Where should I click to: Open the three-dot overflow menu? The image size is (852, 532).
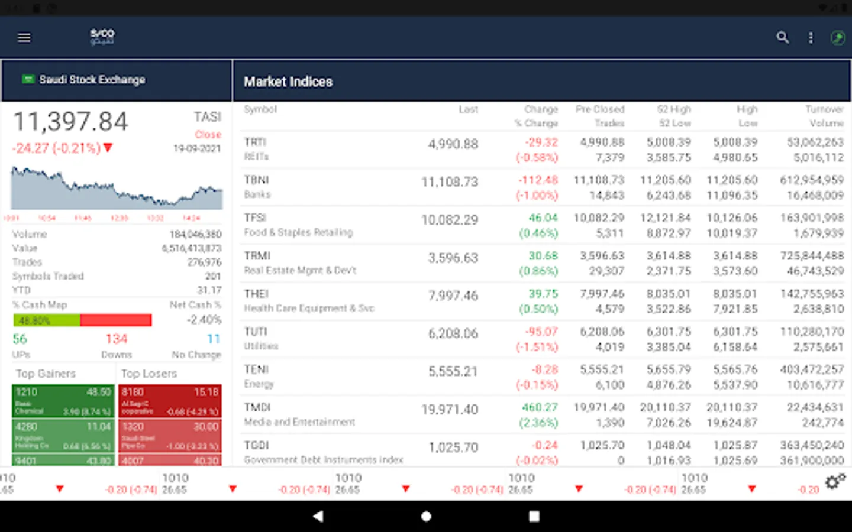811,38
